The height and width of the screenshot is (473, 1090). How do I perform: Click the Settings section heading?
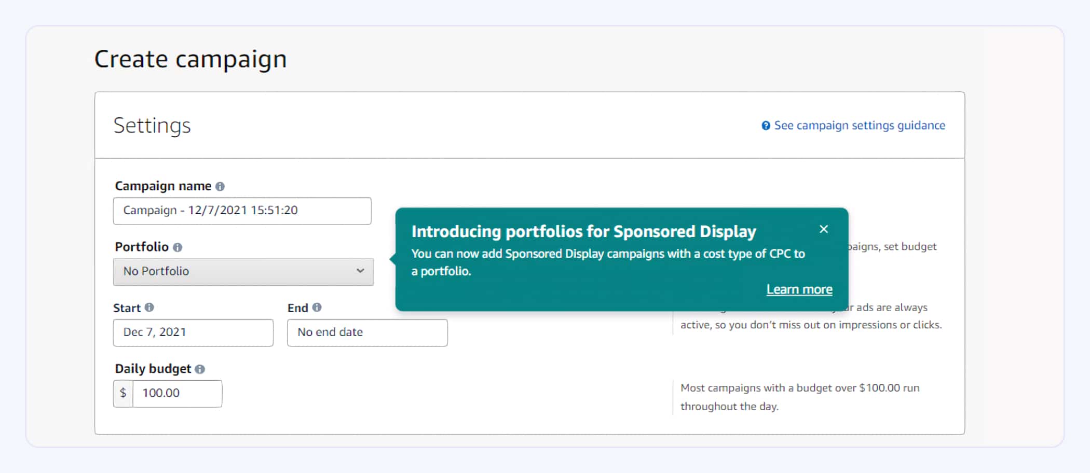[152, 126]
